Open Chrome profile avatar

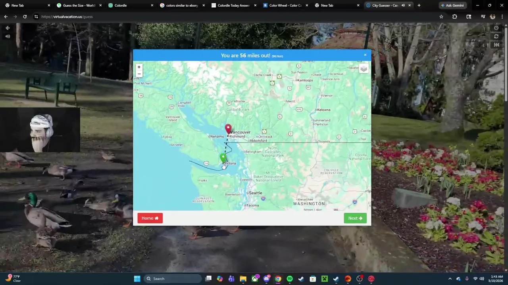[x=493, y=17]
